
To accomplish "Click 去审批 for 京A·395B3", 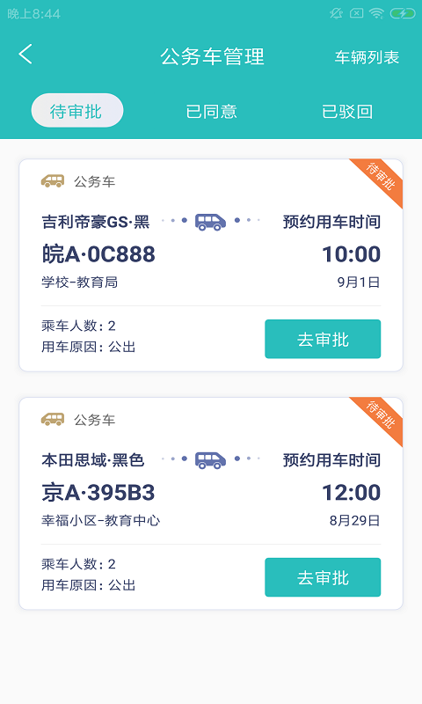I will pyautogui.click(x=323, y=577).
